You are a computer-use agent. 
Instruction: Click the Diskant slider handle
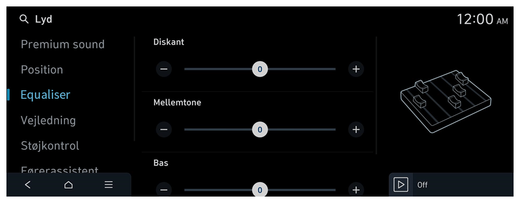coord(260,69)
